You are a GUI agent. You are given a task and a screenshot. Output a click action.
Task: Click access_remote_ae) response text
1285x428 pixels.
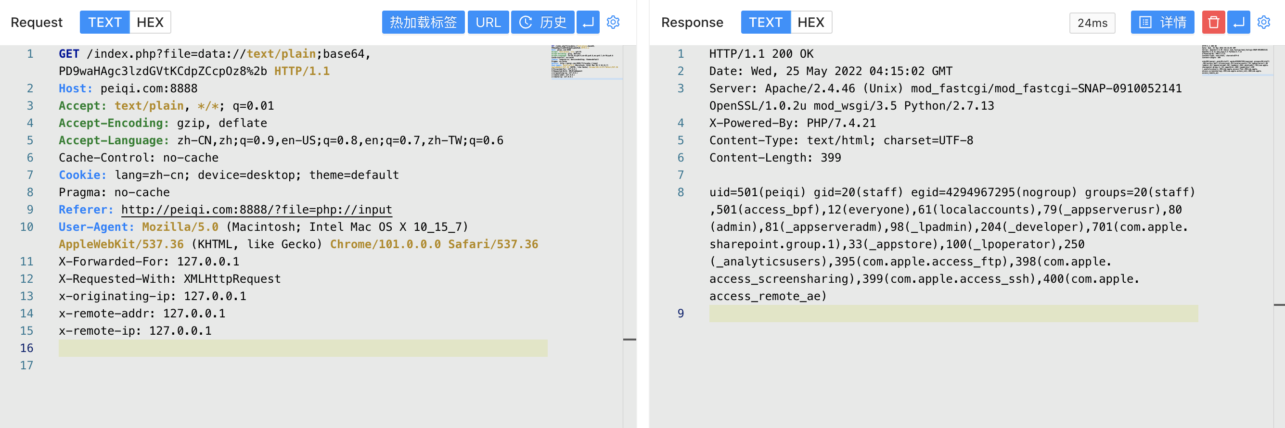[x=768, y=296]
